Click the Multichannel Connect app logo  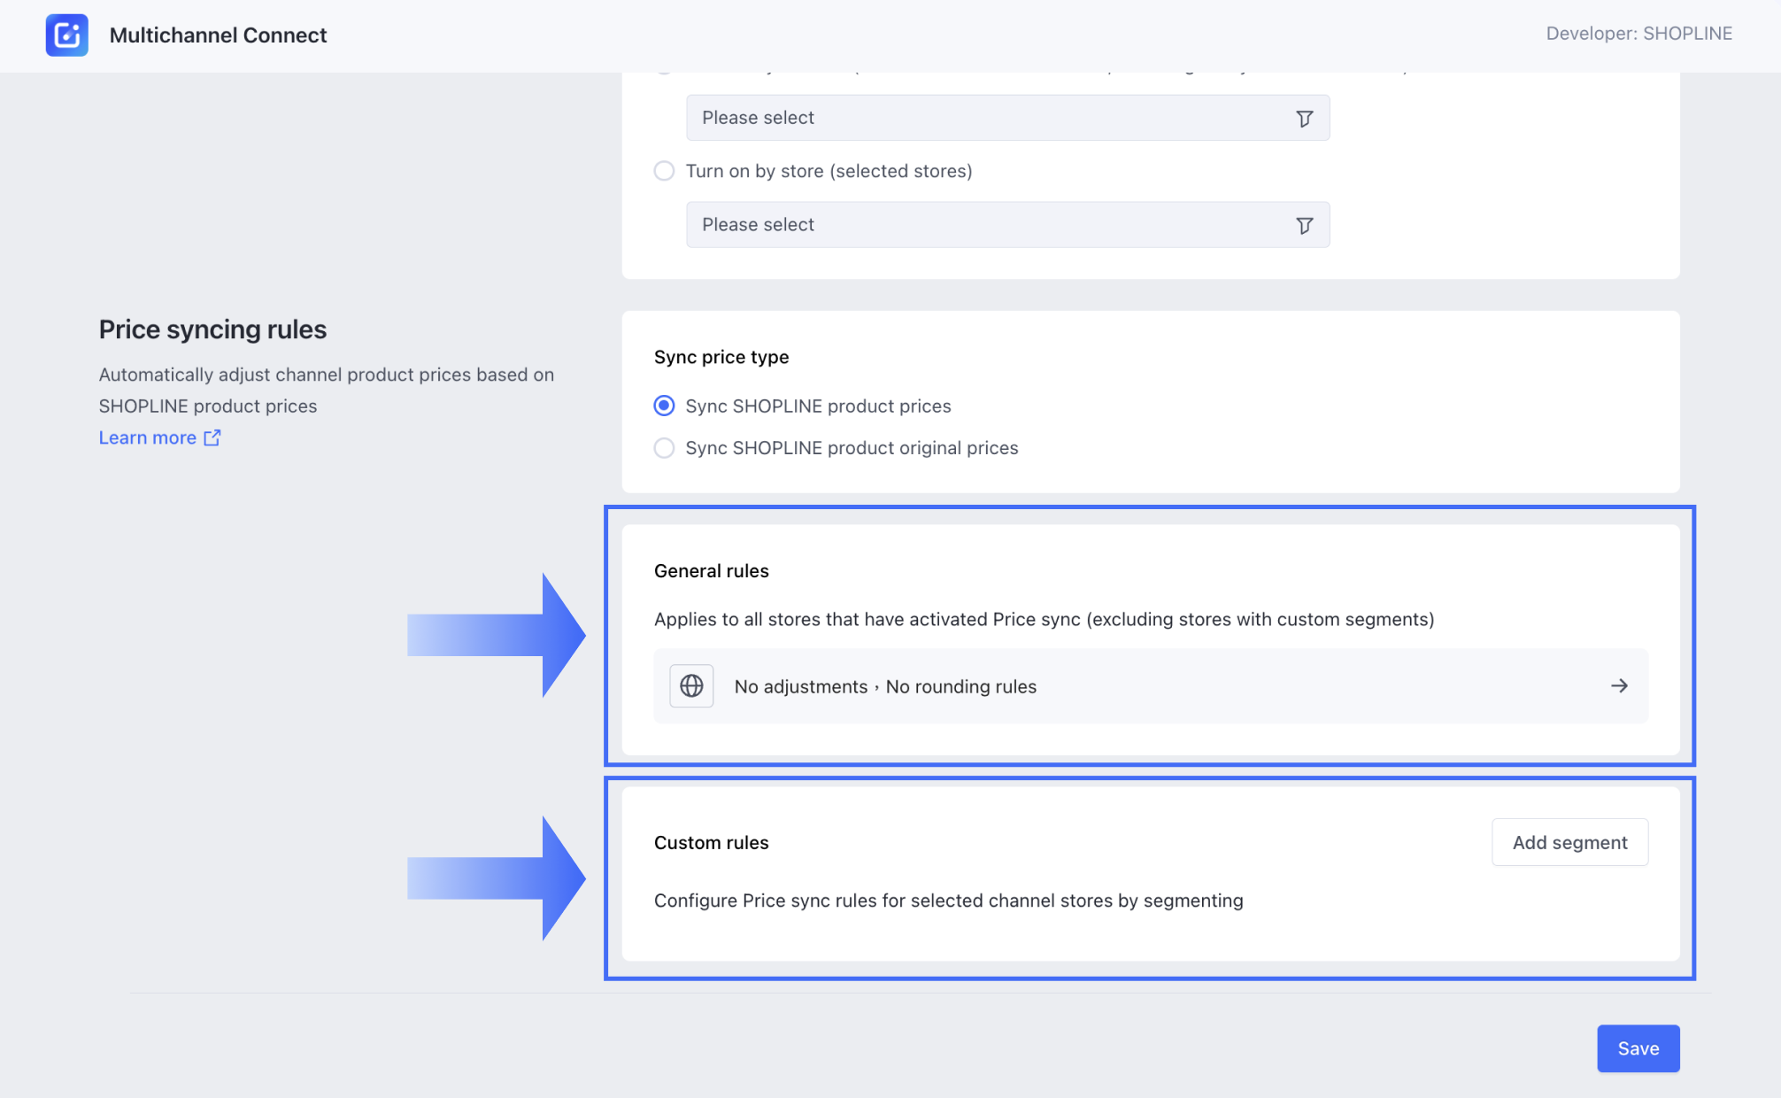tap(67, 35)
